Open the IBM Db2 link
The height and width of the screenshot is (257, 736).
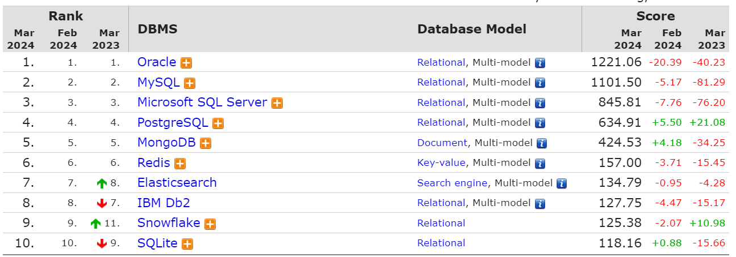click(164, 203)
